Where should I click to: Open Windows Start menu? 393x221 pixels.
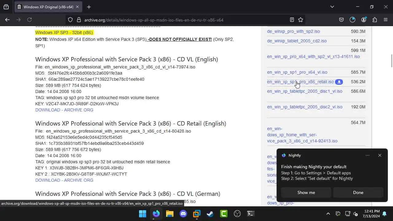tap(143, 214)
